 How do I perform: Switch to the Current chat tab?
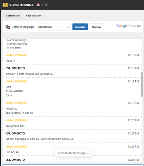[13, 16]
